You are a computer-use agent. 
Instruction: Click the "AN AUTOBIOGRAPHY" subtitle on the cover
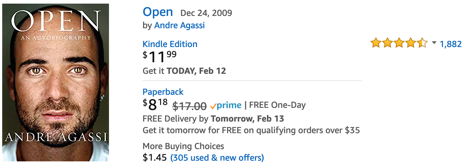coord(55,38)
